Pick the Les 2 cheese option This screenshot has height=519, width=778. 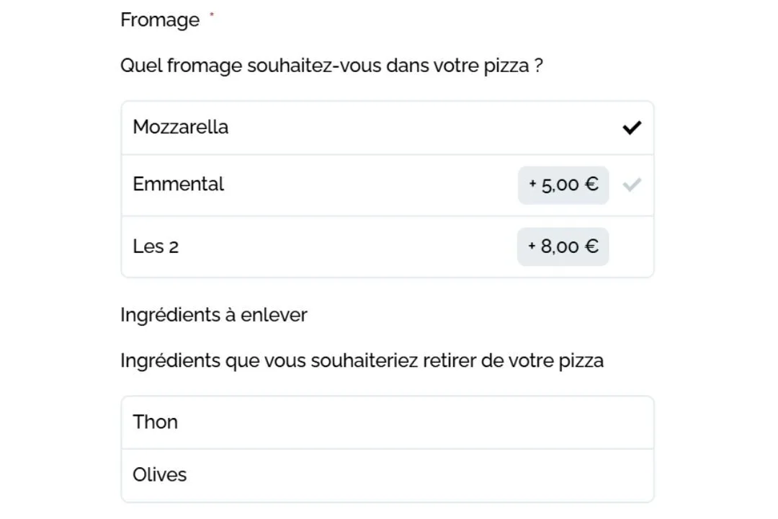click(x=388, y=247)
